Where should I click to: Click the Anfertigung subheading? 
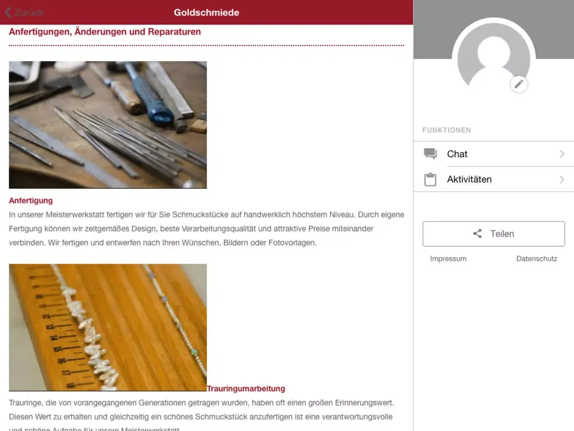pos(31,201)
